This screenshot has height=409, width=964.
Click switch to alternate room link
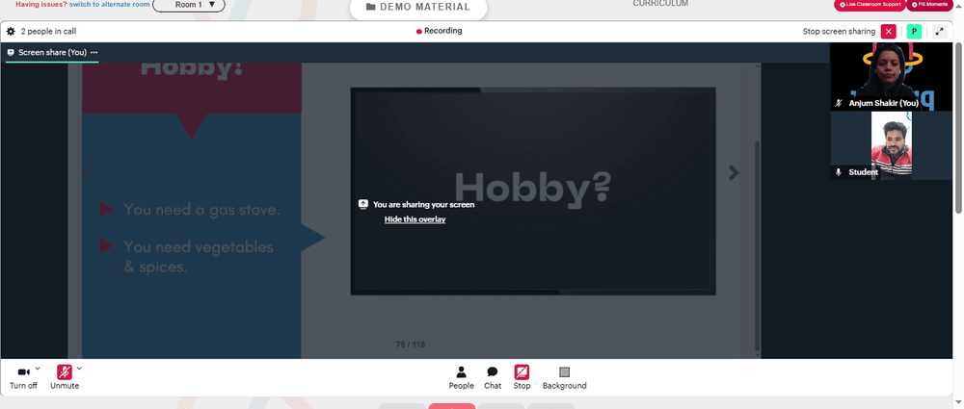tap(110, 4)
